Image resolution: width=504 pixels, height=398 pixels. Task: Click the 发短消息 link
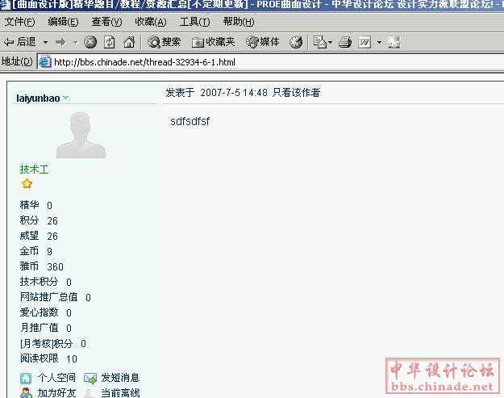click(x=120, y=377)
